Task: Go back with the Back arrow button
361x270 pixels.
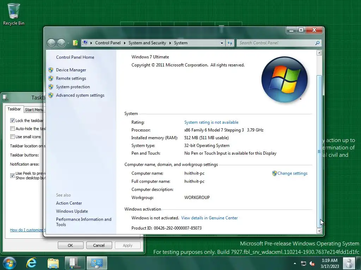Action: click(x=51, y=43)
